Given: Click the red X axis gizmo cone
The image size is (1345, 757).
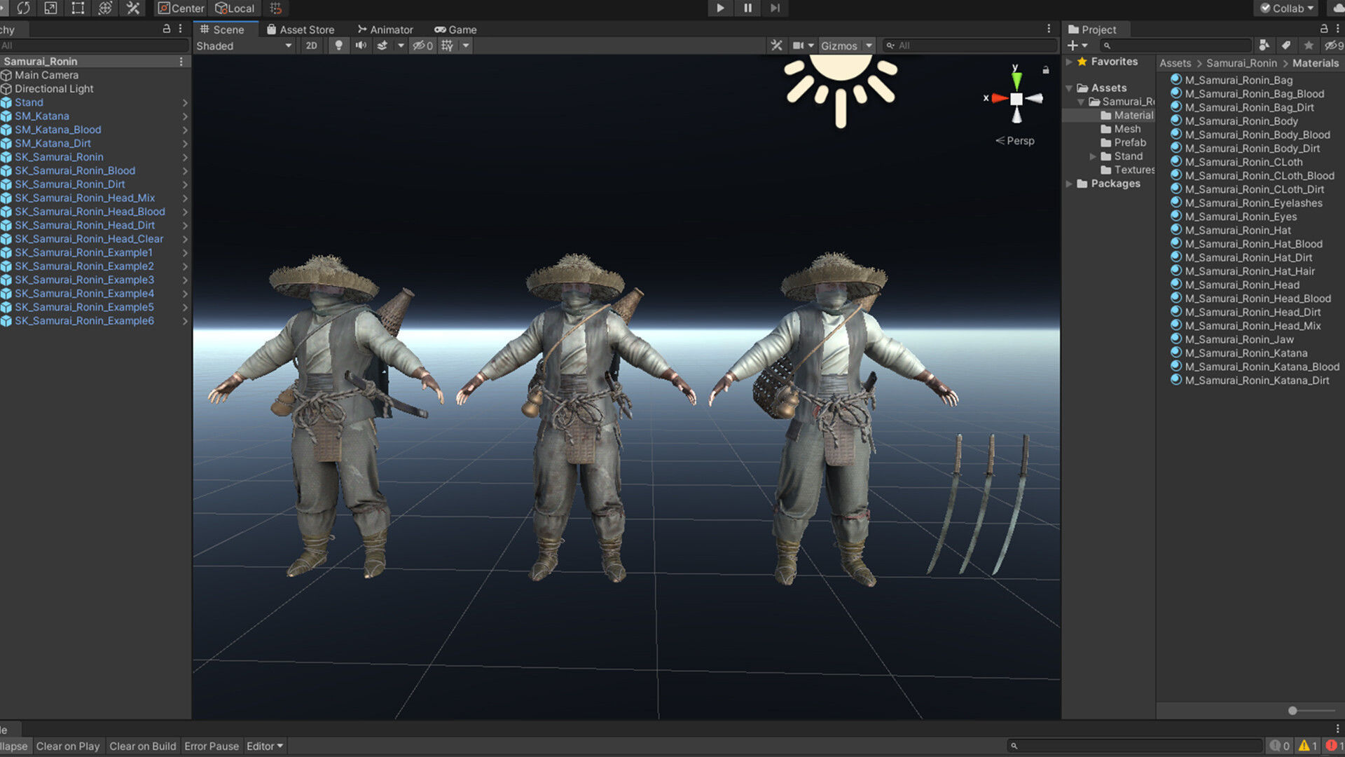Looking at the screenshot, I should pos(999,98).
